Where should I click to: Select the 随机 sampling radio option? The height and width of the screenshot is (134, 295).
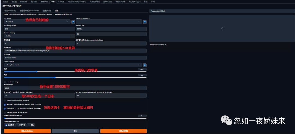pyautogui.click(x=31, y=125)
